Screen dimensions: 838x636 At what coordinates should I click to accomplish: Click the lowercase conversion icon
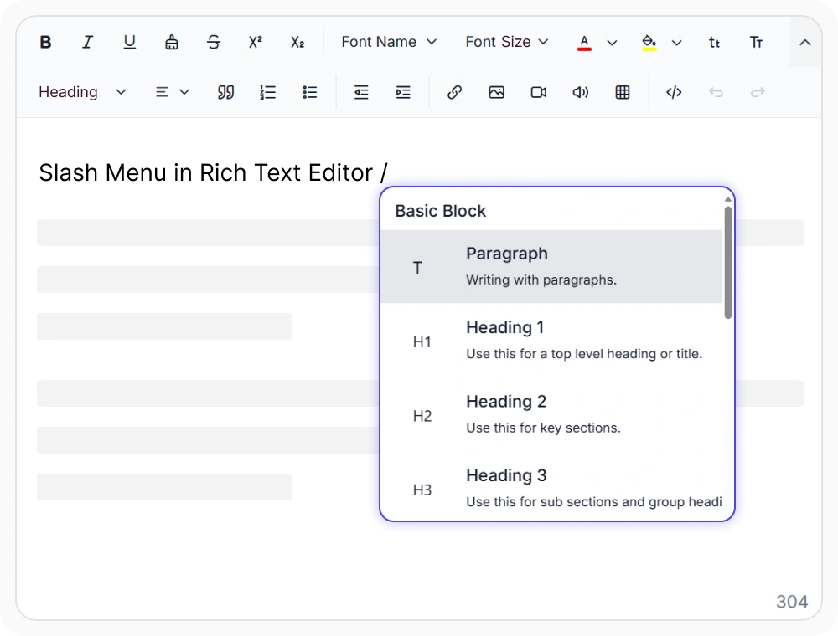(715, 42)
